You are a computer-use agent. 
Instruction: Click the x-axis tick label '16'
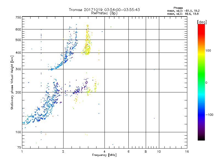point(187,152)
